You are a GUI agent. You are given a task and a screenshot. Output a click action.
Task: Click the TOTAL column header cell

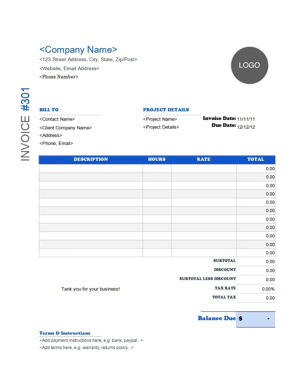[x=256, y=159]
